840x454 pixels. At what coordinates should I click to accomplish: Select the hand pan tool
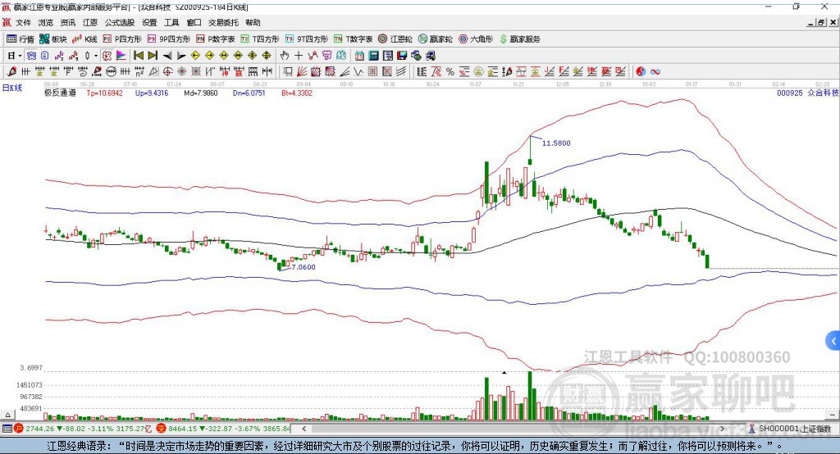click(x=285, y=56)
